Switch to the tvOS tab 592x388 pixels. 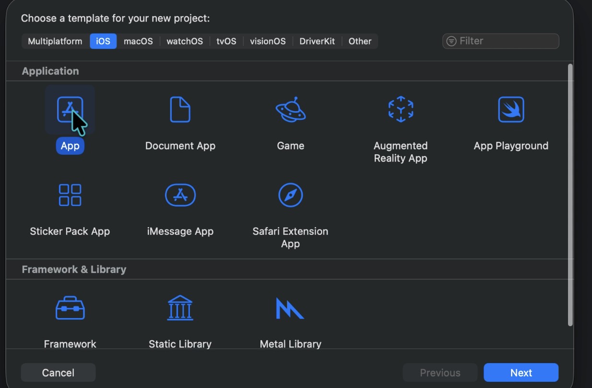pos(226,41)
